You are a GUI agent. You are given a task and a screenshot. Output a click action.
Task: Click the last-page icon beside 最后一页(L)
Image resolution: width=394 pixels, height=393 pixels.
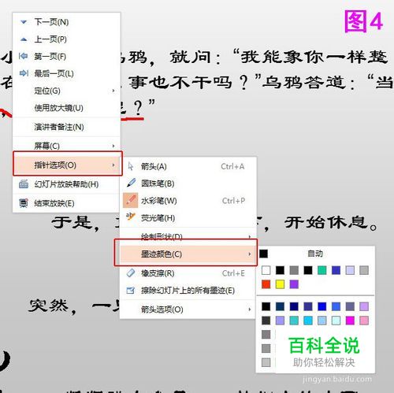(x=24, y=73)
